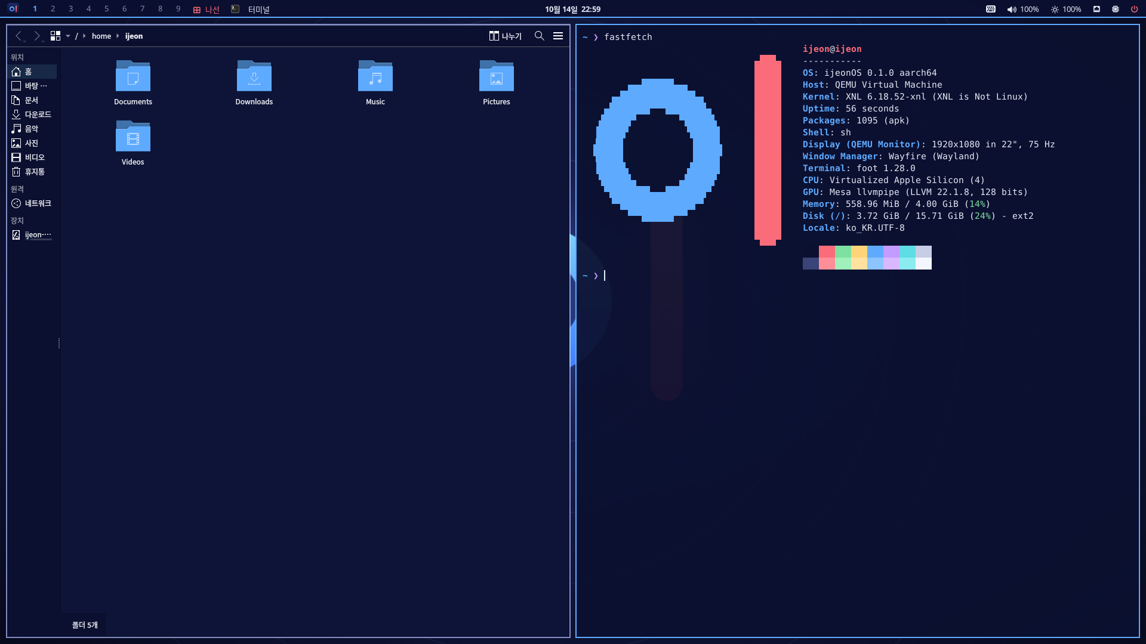Adjust the brightness 100% indicator
This screenshot has width=1146, height=644.
tap(1066, 9)
